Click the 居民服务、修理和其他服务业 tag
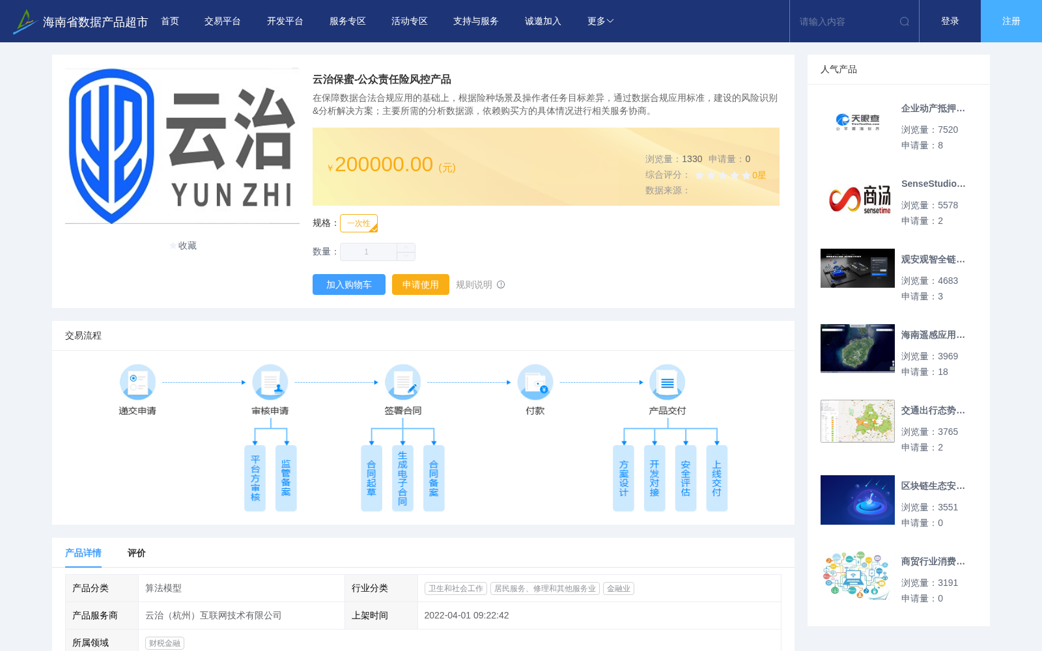Screen dimensions: 1042x651 click(x=545, y=589)
